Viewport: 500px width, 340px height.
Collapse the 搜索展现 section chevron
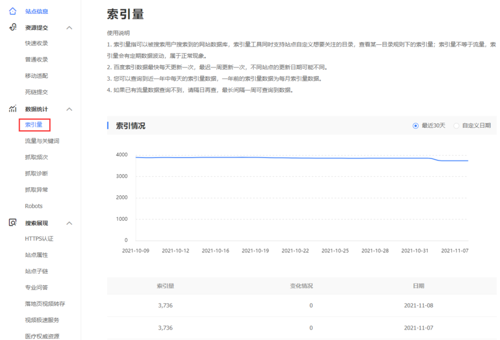point(69,223)
